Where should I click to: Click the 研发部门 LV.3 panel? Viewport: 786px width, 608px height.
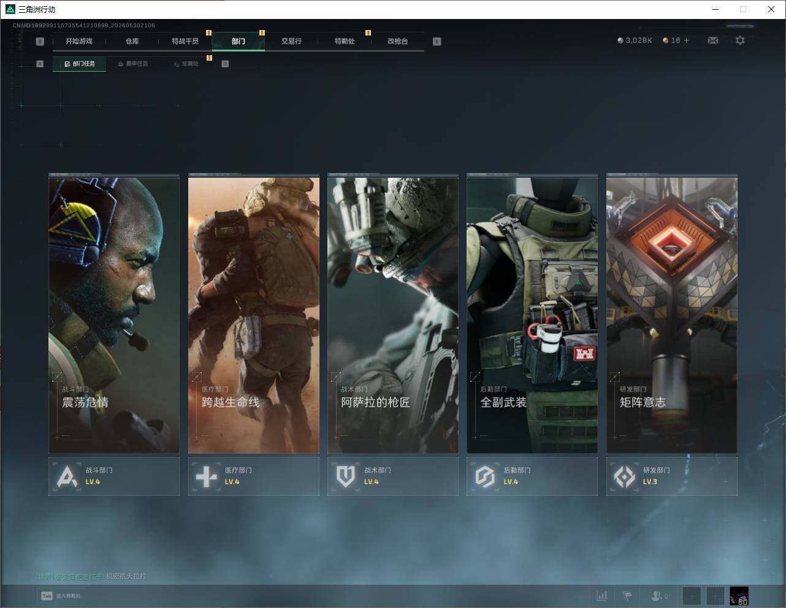[672, 476]
